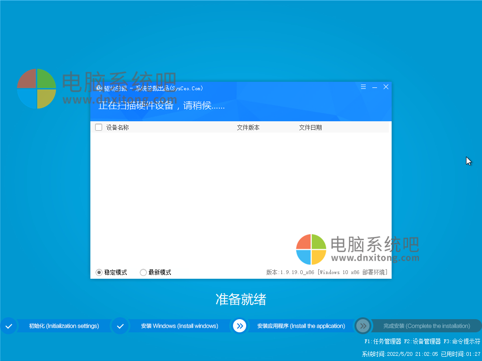Click the 安装应用程序 (Install the application) step

click(x=301, y=326)
